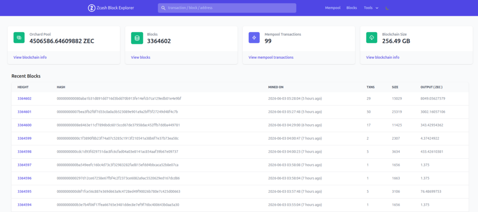Click the Mempool Transactions lightning icon
Viewport: 478px width, 212px height.
(254, 37)
